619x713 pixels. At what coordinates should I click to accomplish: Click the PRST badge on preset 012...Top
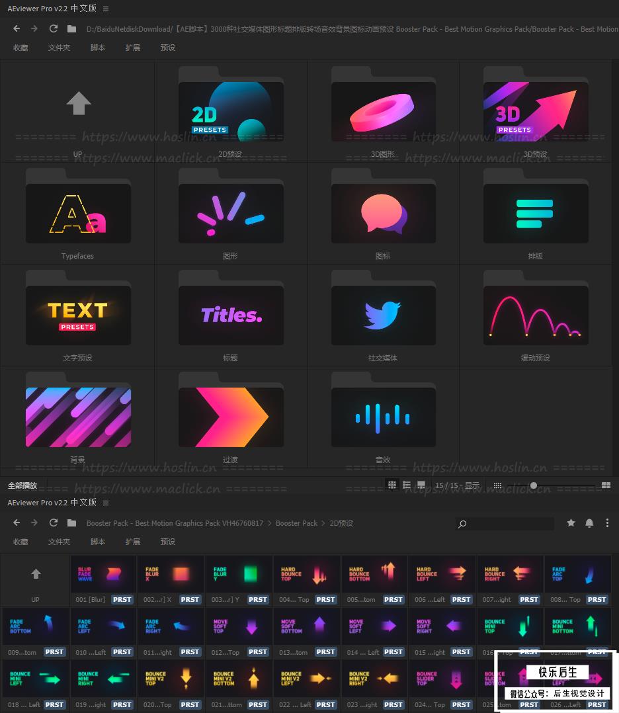pyautogui.click(x=257, y=651)
